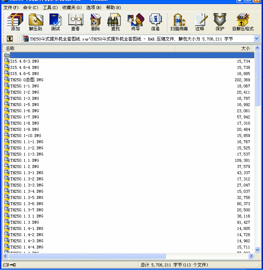The height and width of the screenshot is (270, 263).
Task: Click vertical scrollbar down arrow
Action: click(x=257, y=250)
